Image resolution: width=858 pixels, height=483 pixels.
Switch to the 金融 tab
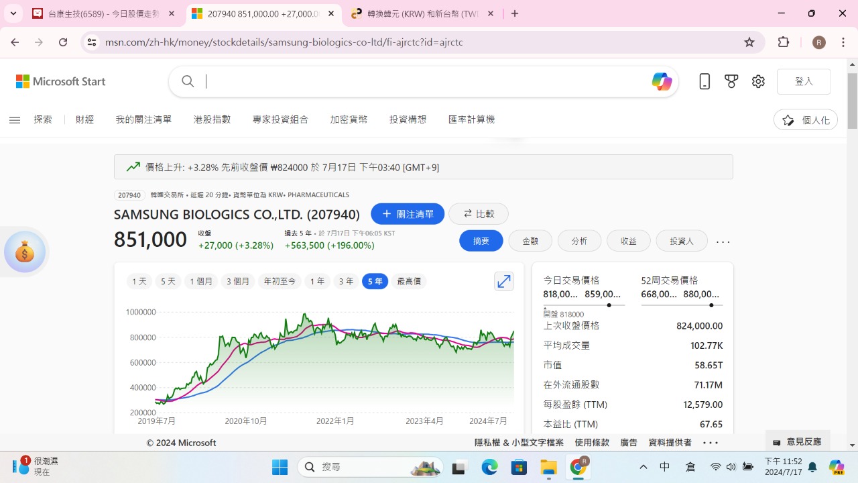tap(530, 241)
